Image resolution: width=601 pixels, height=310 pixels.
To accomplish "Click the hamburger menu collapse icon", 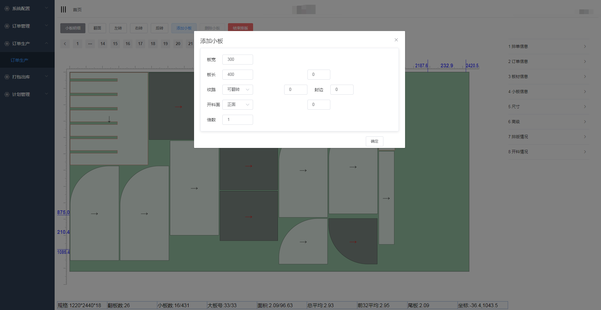I will coord(63,9).
